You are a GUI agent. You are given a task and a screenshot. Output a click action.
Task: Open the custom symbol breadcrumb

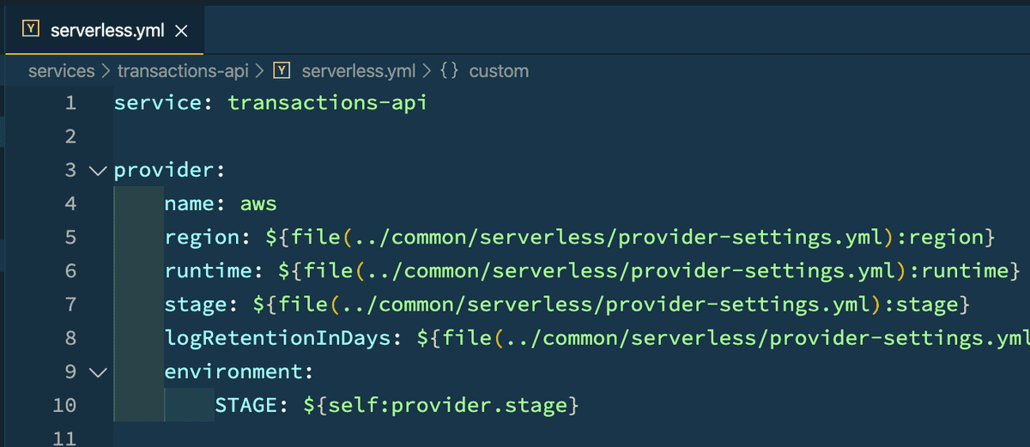499,71
